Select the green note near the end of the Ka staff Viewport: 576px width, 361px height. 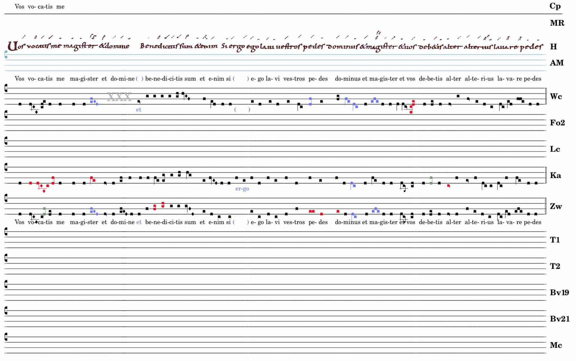(431, 180)
